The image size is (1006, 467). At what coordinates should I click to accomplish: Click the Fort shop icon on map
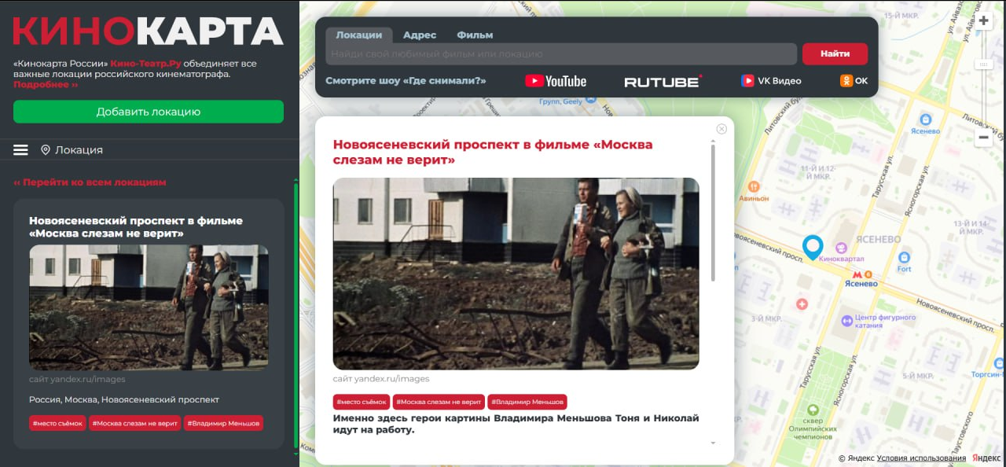(x=904, y=257)
